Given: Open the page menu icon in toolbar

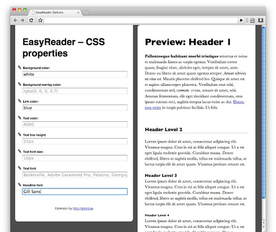Looking at the screenshot, I should 252,20.
